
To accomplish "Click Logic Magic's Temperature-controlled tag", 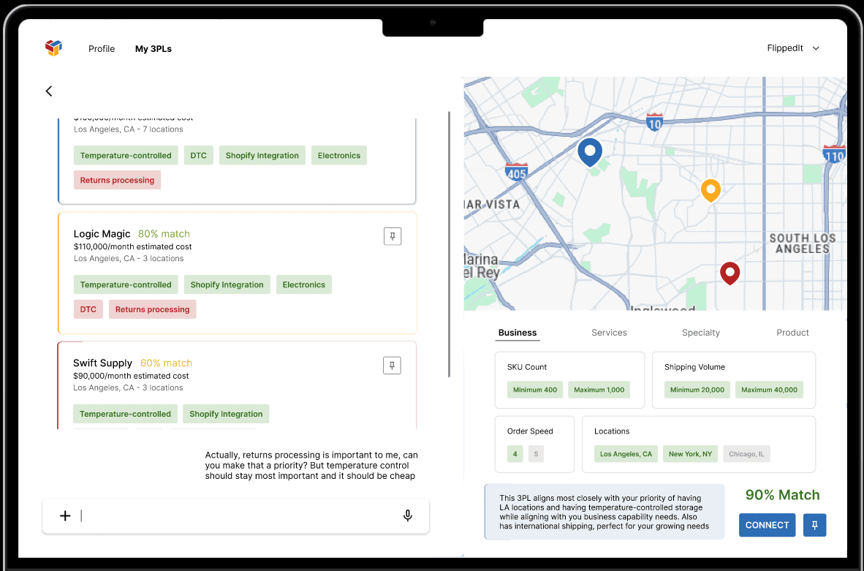I will [126, 285].
